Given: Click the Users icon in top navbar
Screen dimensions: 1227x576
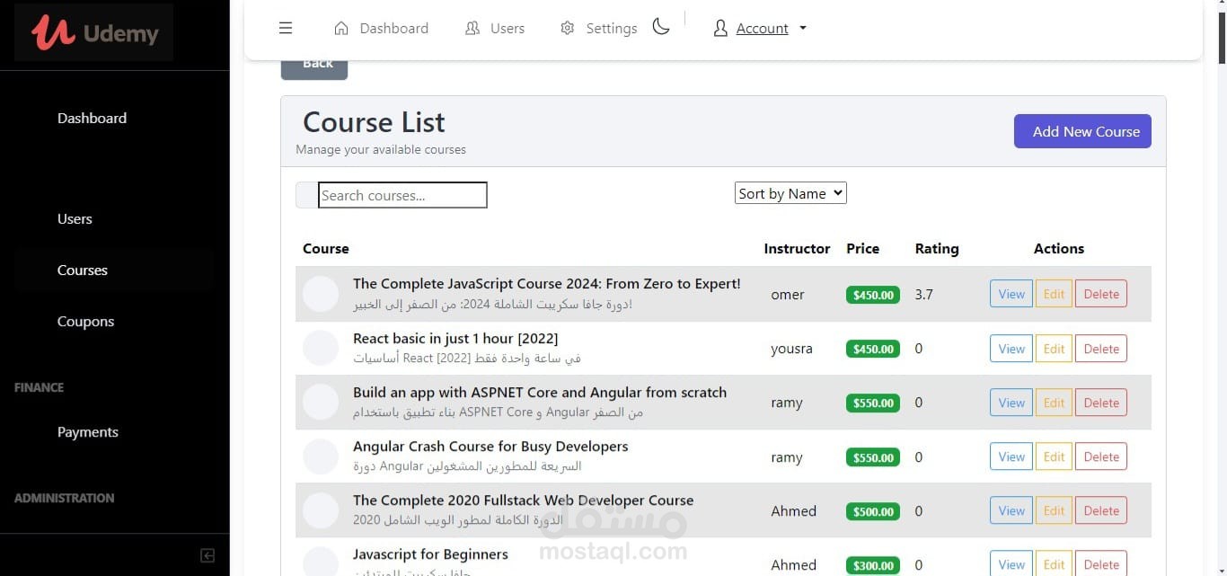Looking at the screenshot, I should [x=472, y=28].
